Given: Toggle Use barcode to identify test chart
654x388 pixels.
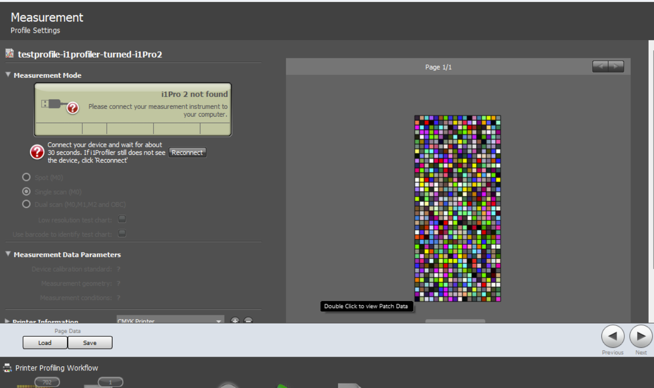Looking at the screenshot, I should [122, 234].
